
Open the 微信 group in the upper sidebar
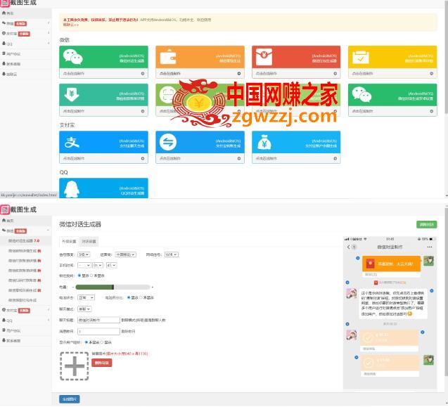25,23
